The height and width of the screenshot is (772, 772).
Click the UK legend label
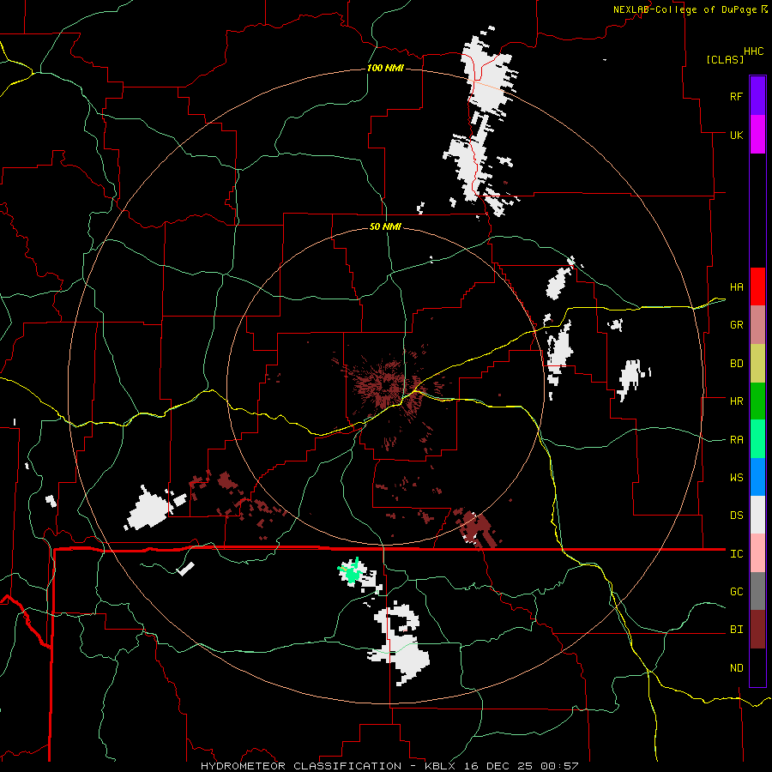tap(736, 135)
